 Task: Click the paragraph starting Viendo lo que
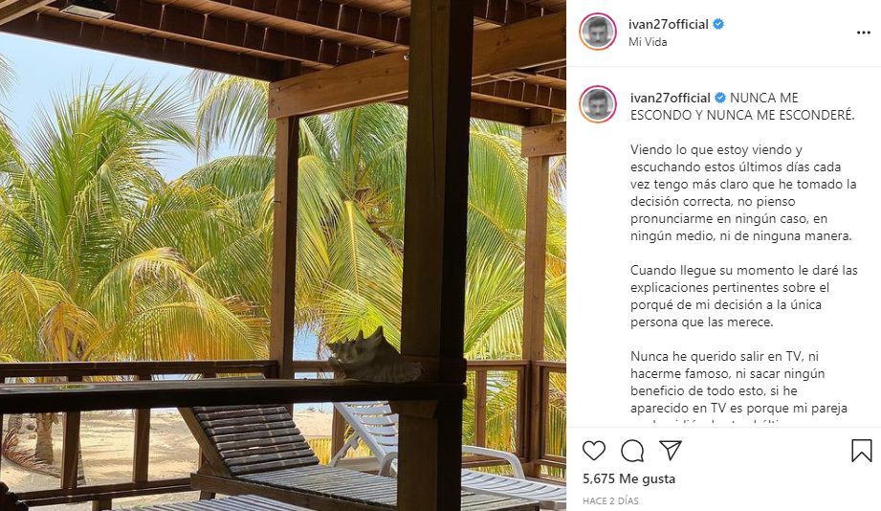pyautogui.click(x=743, y=192)
